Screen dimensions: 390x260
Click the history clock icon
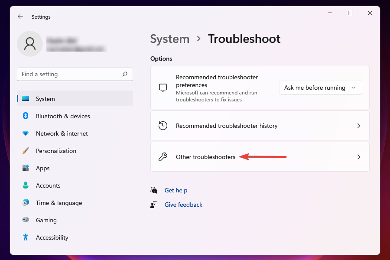tap(163, 125)
